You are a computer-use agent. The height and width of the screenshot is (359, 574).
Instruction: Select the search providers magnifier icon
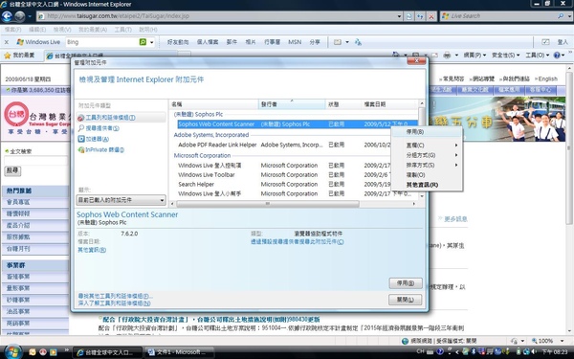(x=81, y=128)
